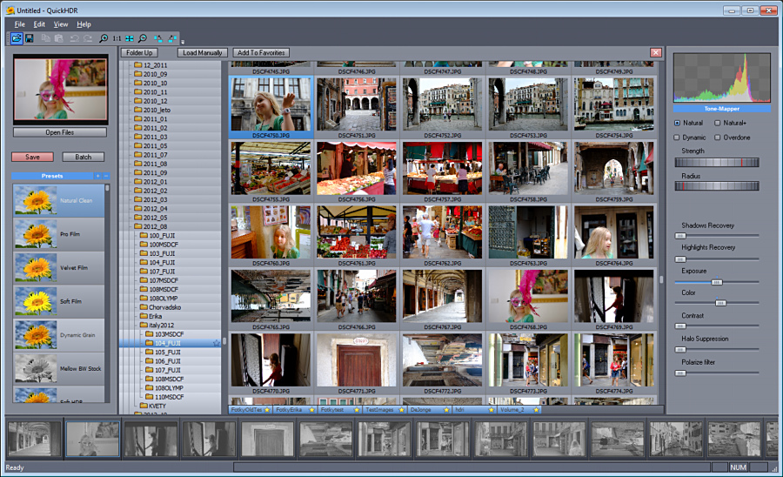783x477 pixels.
Task: Click the Zoom In magnifier icon
Action: coord(104,38)
